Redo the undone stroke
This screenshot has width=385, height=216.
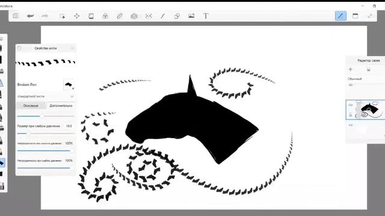tap(45, 16)
